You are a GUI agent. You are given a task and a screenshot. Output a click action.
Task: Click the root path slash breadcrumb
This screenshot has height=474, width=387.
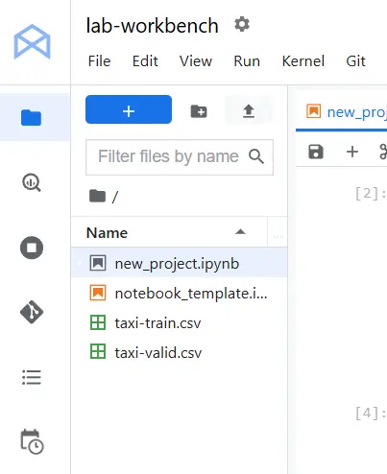115,197
